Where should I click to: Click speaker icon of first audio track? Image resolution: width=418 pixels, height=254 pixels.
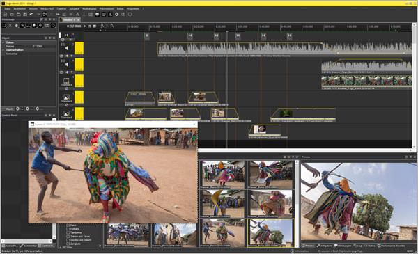66,48
